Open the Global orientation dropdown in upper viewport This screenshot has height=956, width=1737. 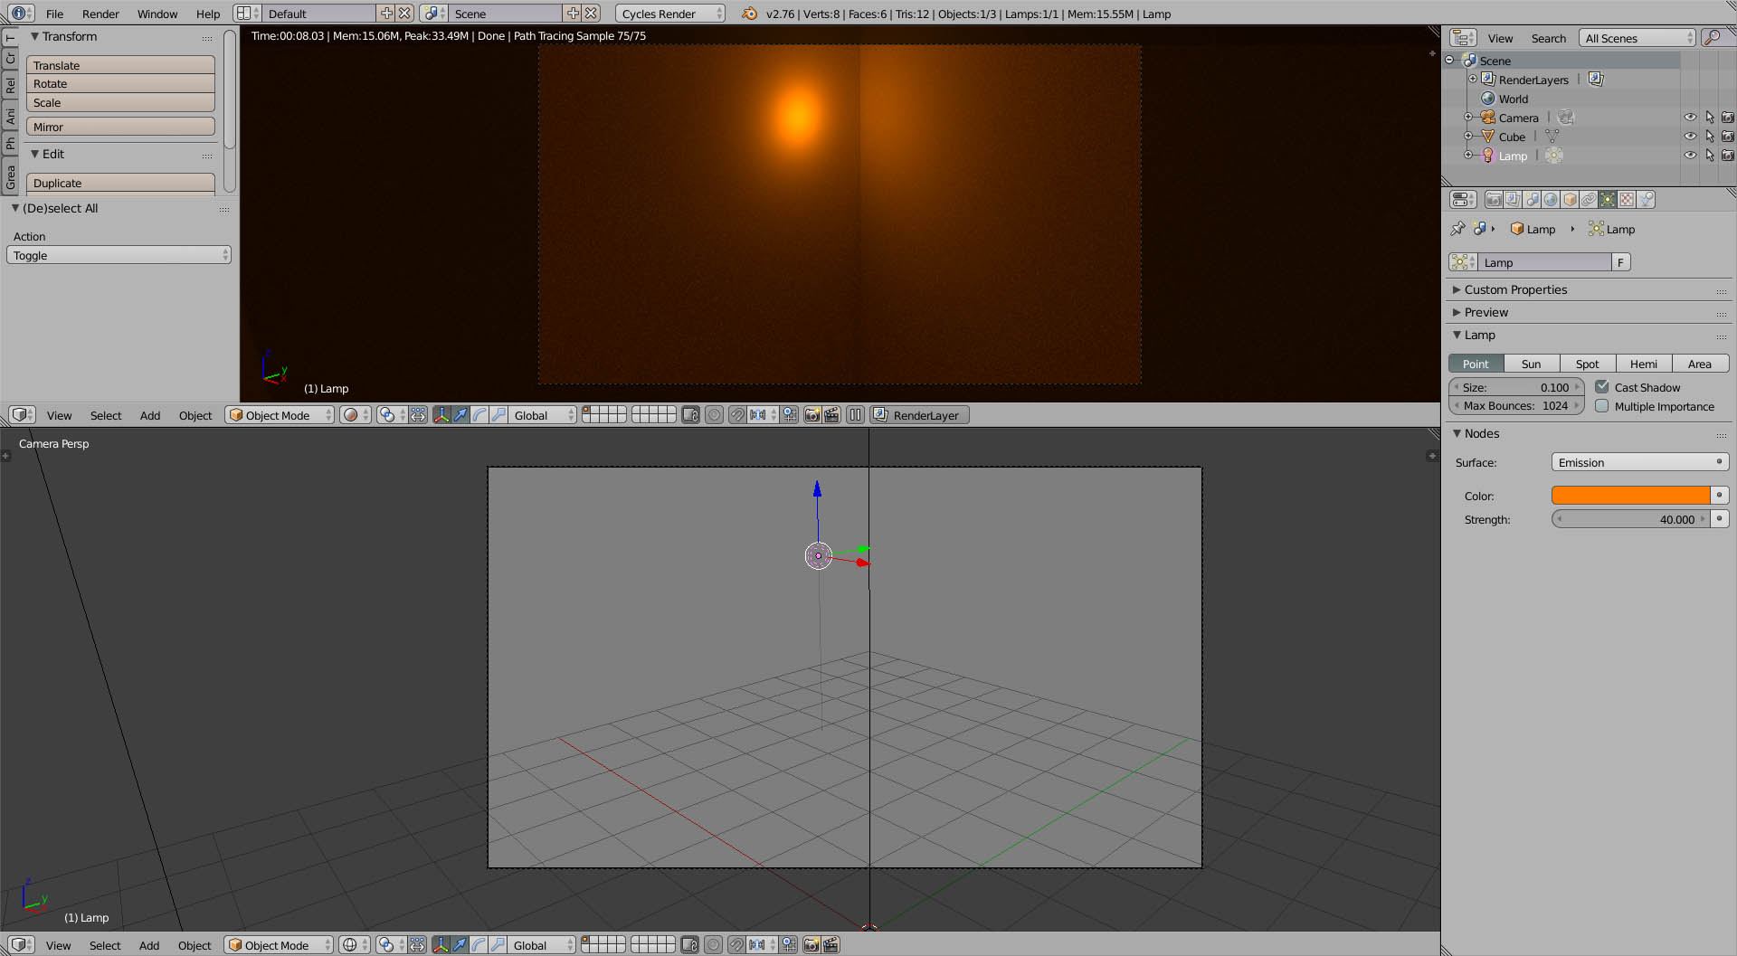click(543, 415)
